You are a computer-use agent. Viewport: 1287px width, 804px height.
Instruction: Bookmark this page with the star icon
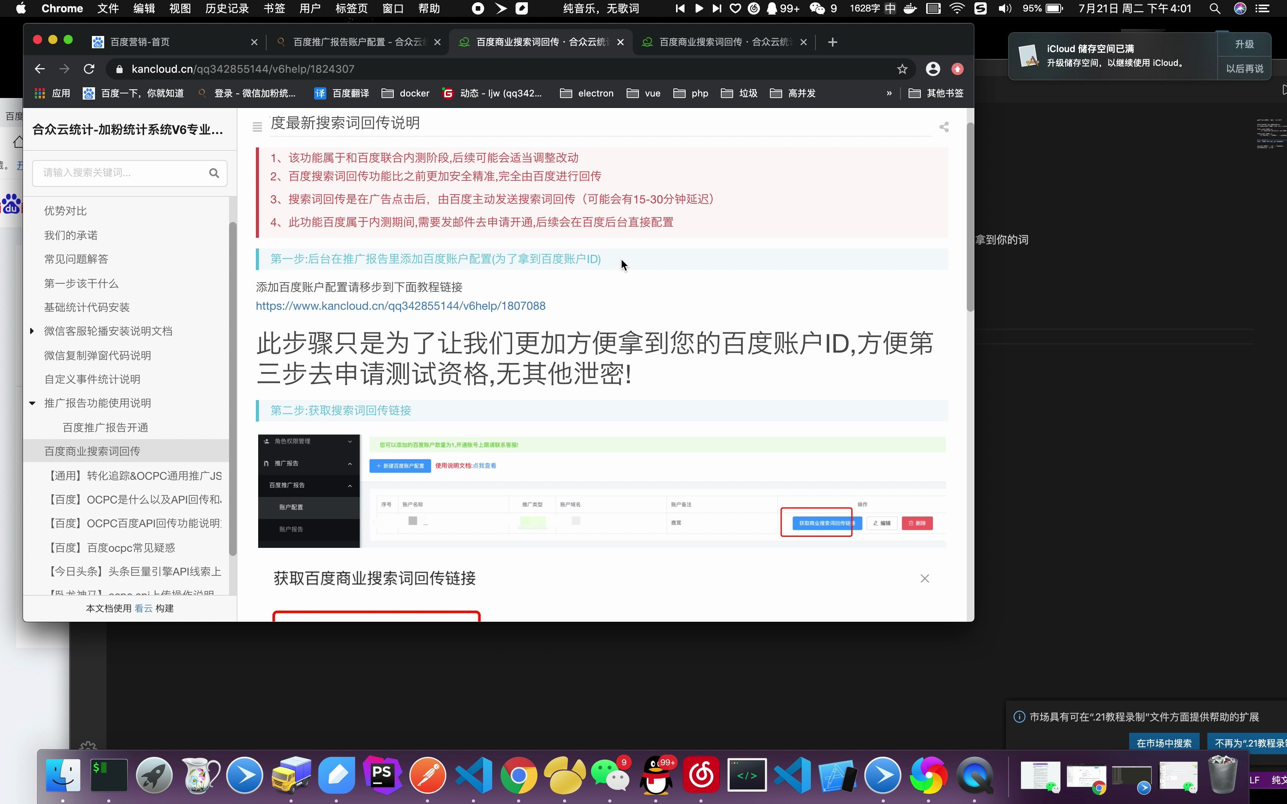click(902, 69)
